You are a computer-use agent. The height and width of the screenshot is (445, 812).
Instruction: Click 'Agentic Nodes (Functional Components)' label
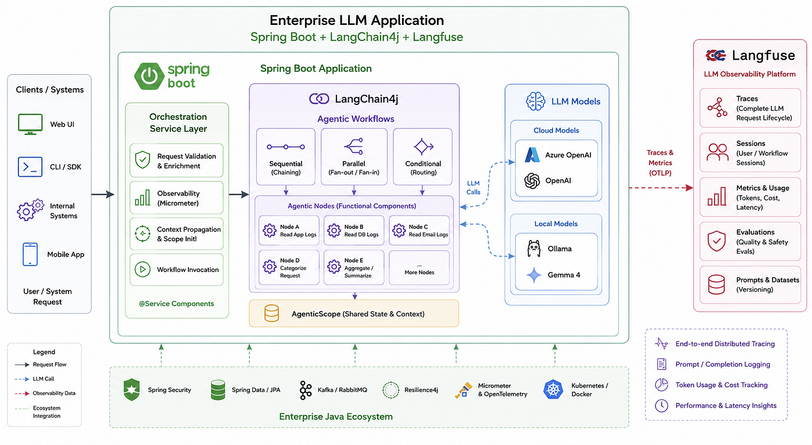coord(352,206)
